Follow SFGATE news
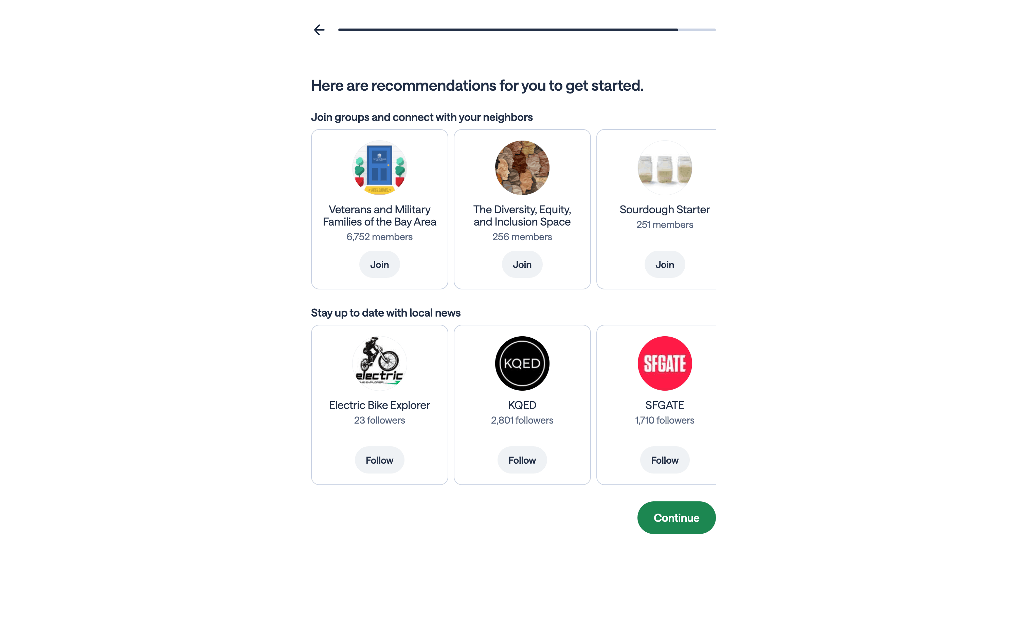Image resolution: width=1027 pixels, height=642 pixels. (x=665, y=460)
